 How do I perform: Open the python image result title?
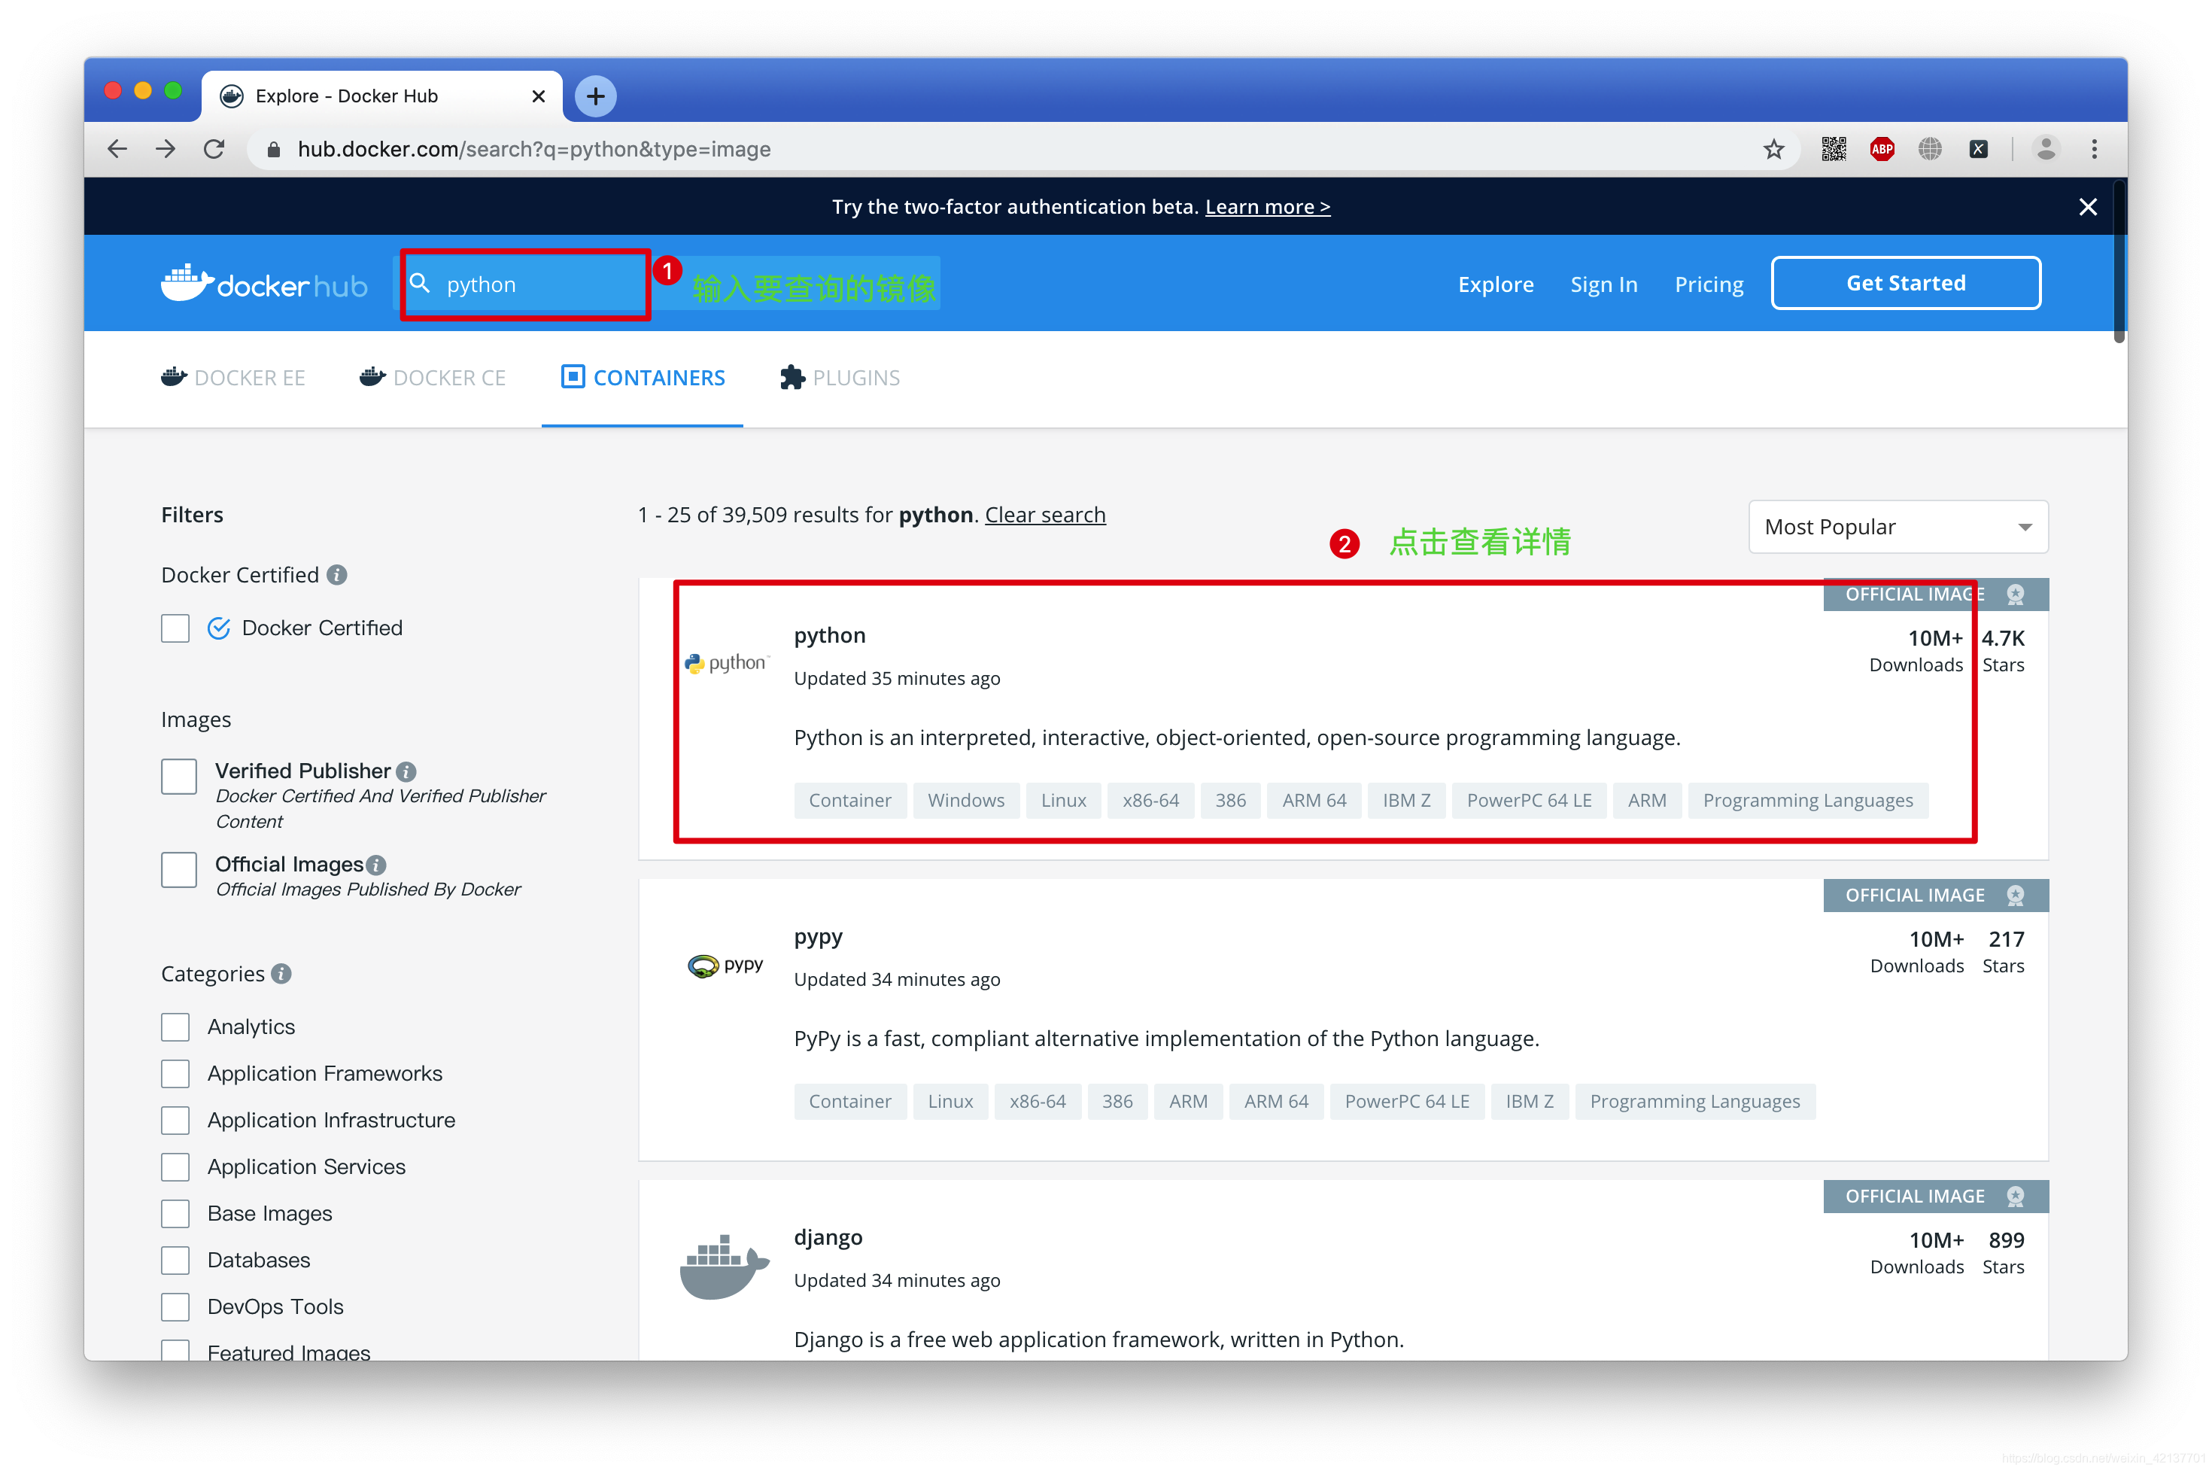point(830,636)
